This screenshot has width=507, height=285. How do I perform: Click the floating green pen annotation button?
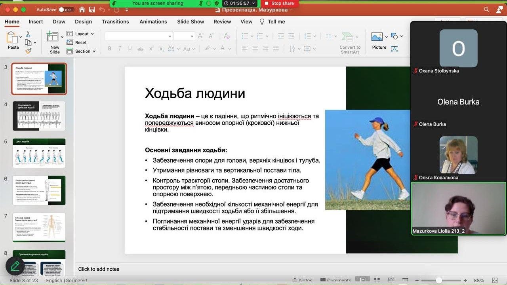coord(15,266)
